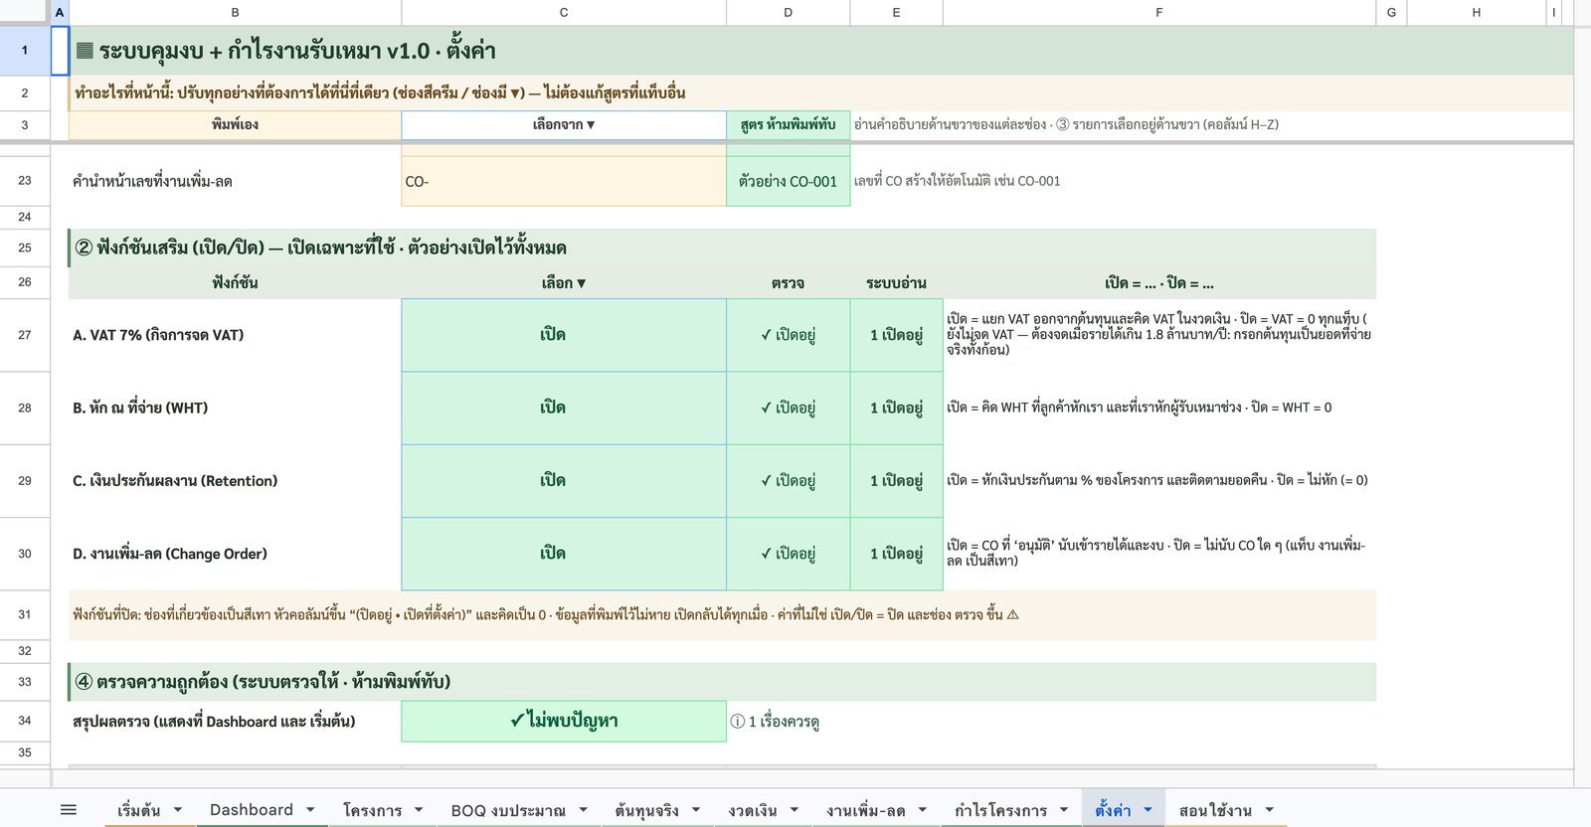Select the ✓ เปิดอยู่ check cell for WHT
The height and width of the screenshot is (827, 1591).
tap(788, 408)
